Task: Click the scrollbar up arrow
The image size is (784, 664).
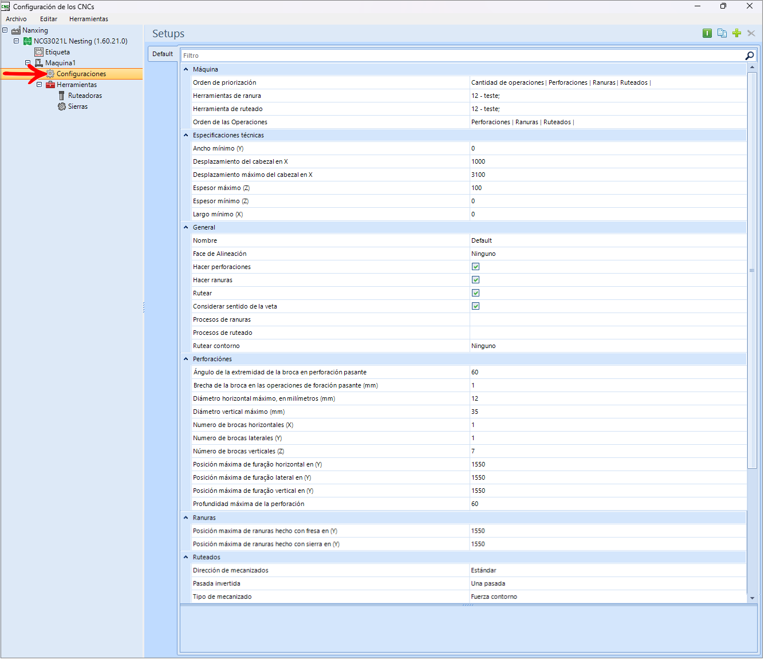Action: pos(753,68)
